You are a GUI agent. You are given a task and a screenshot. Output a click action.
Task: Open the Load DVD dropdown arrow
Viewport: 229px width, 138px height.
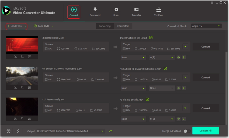pos(53,26)
